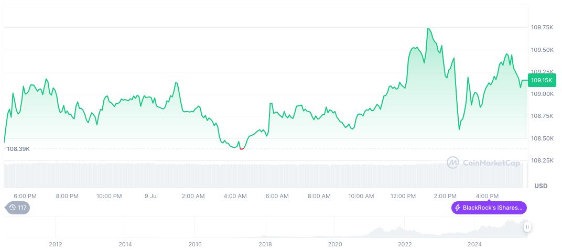Click 2022 on the navigator timeline
562x250 pixels.
[x=405, y=244]
